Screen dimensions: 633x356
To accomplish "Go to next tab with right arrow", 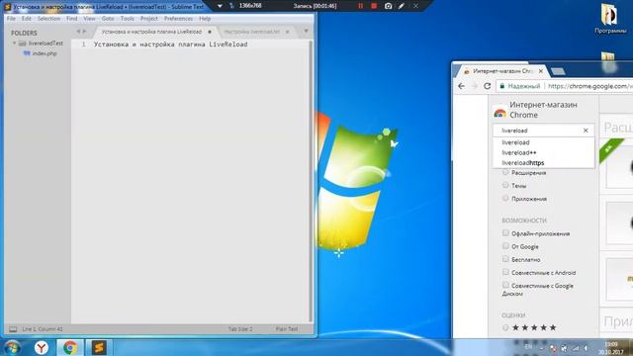I will pyautogui.click(x=84, y=31).
